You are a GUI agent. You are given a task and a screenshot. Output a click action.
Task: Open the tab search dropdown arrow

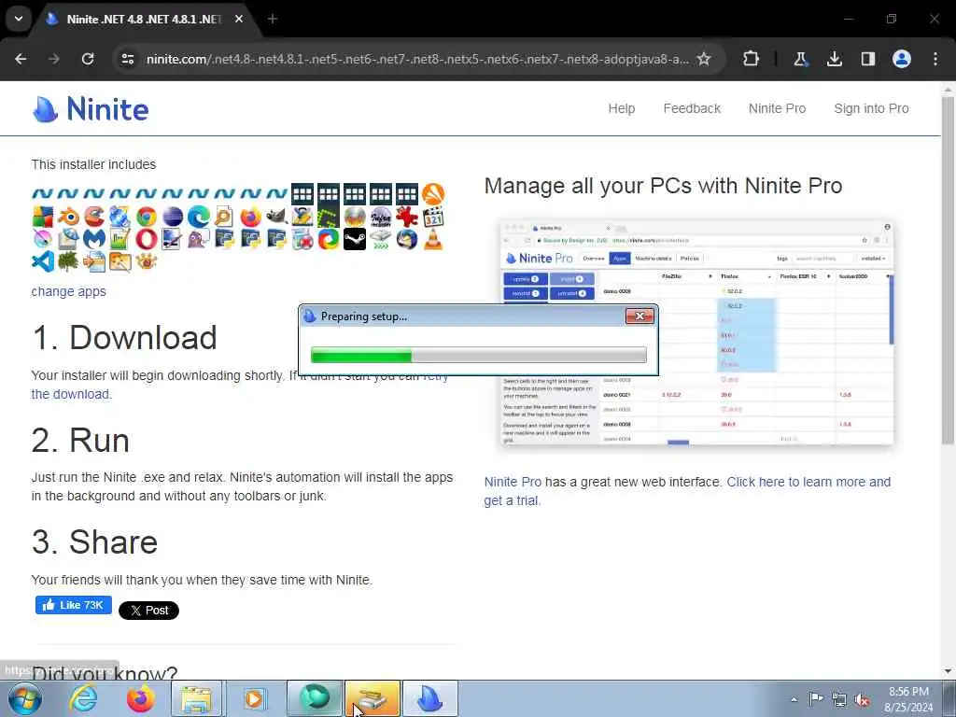[19, 19]
